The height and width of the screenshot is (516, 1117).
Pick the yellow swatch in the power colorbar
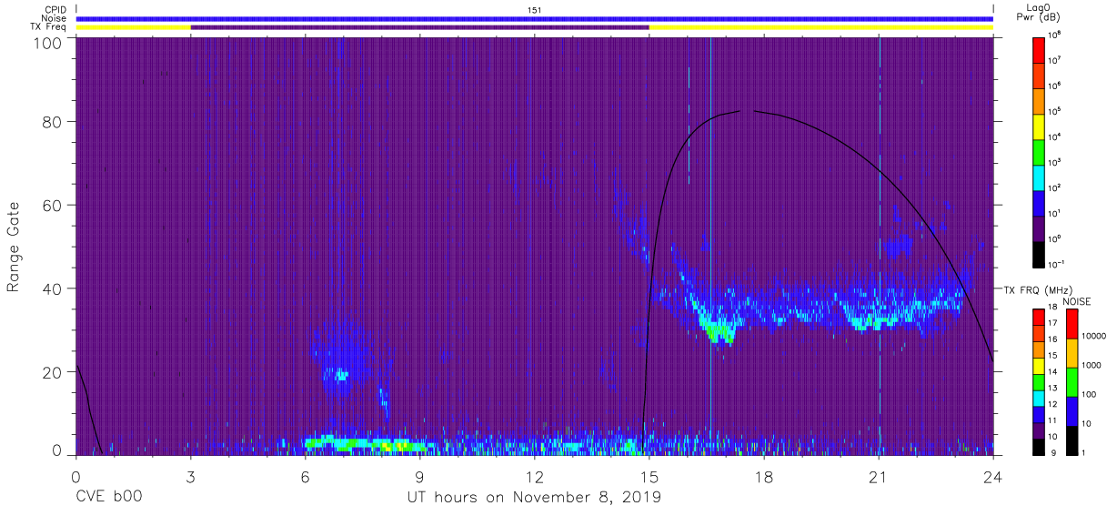click(x=1041, y=125)
